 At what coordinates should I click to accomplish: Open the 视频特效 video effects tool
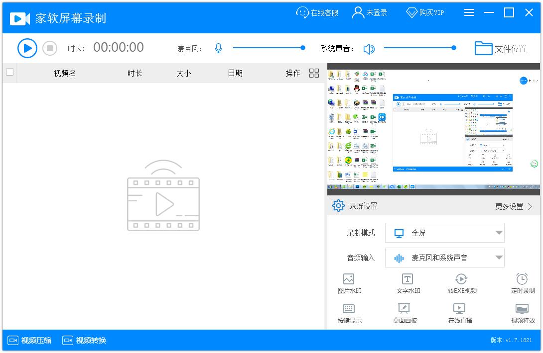click(x=522, y=314)
